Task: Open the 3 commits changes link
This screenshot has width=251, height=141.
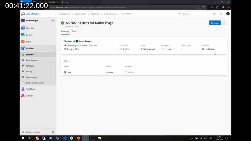Action: tap(167, 49)
